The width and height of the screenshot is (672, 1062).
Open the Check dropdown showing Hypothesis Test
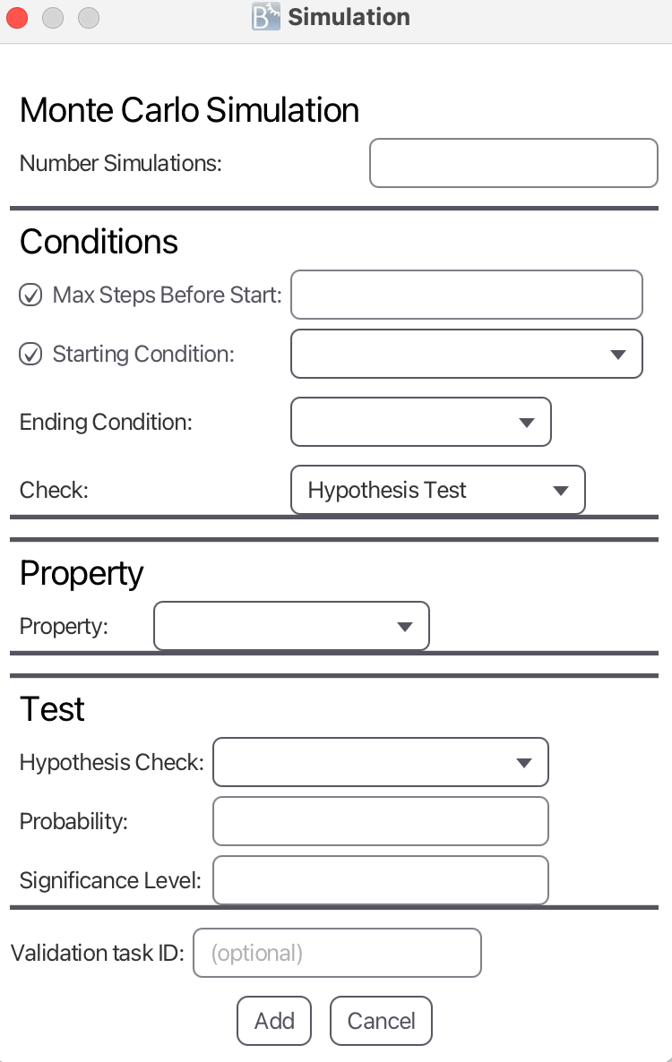click(x=437, y=490)
